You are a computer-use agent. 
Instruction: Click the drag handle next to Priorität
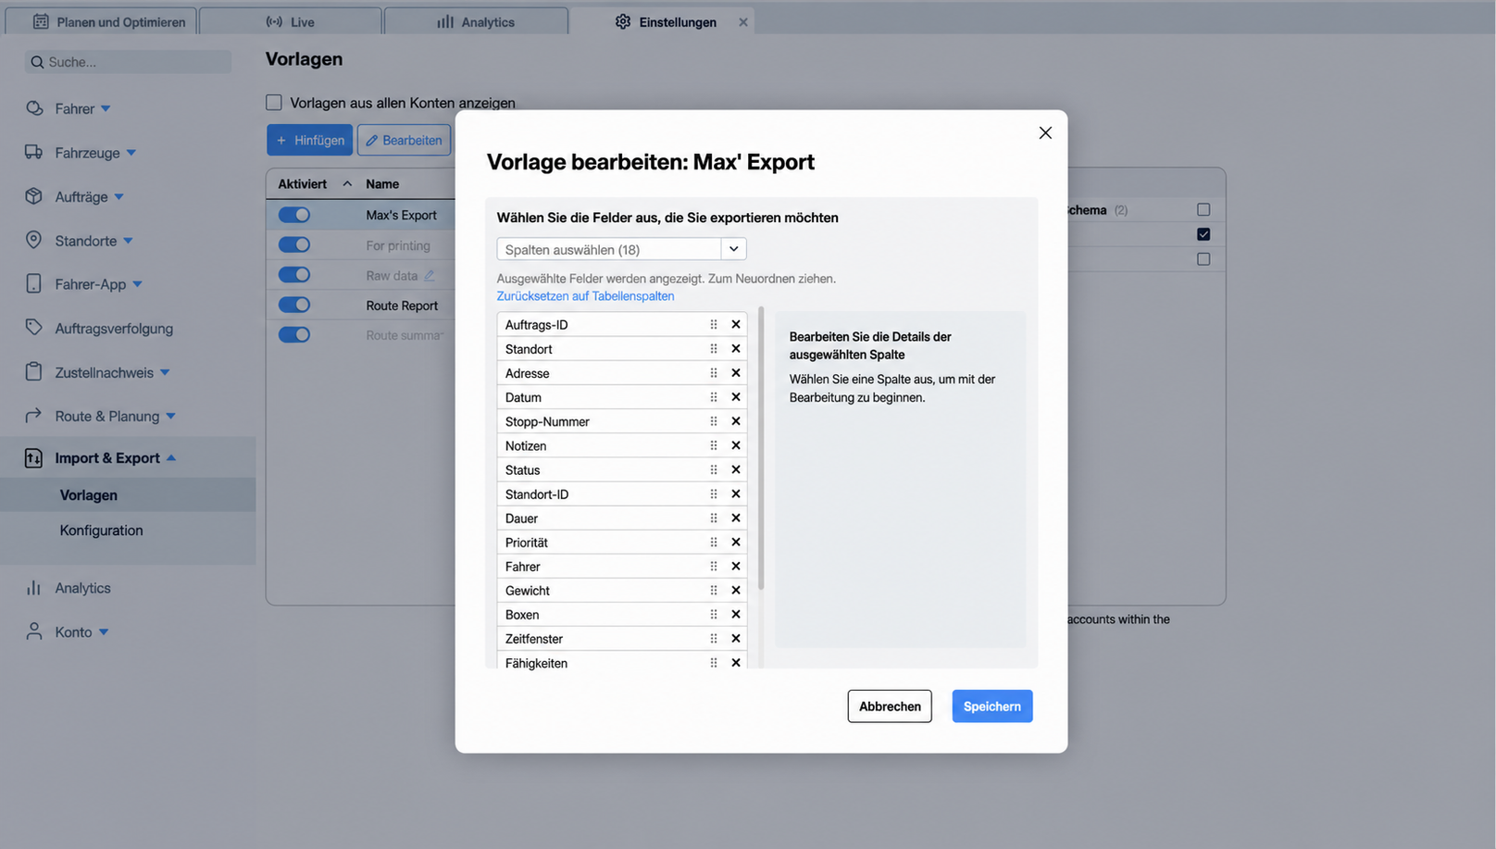pyautogui.click(x=714, y=543)
